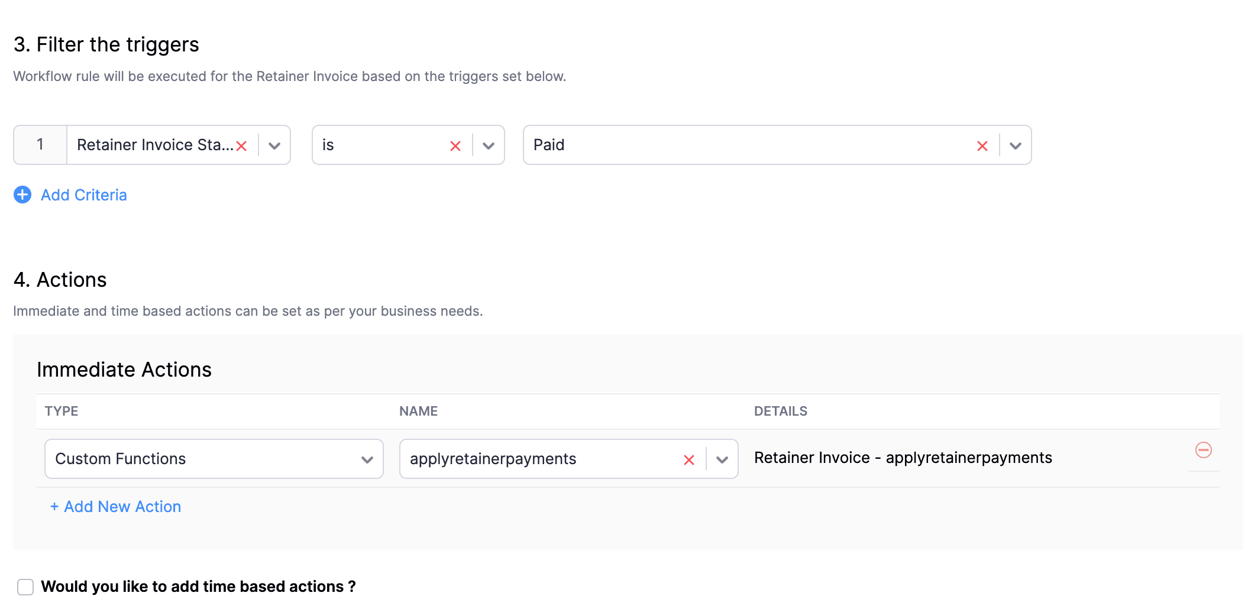Click the blue plus Add Criteria icon

[x=22, y=195]
